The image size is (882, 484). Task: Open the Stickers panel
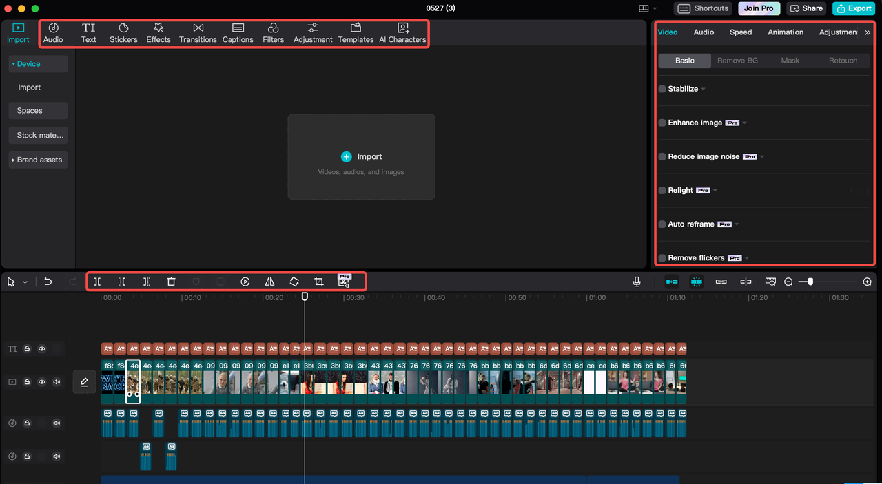(x=123, y=33)
